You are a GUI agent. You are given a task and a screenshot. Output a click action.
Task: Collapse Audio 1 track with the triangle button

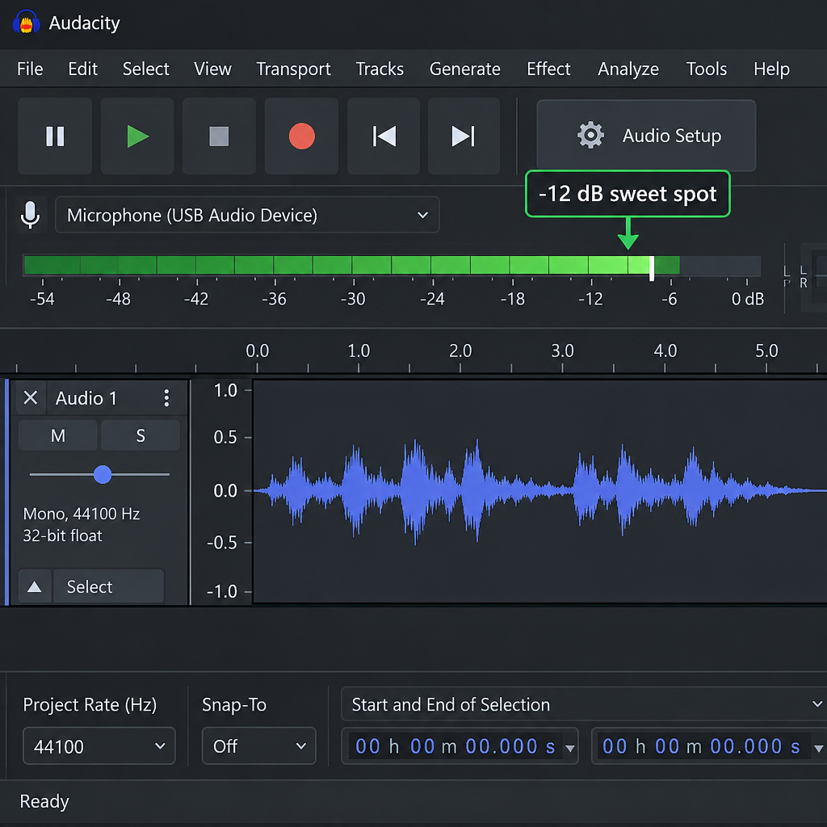point(35,586)
